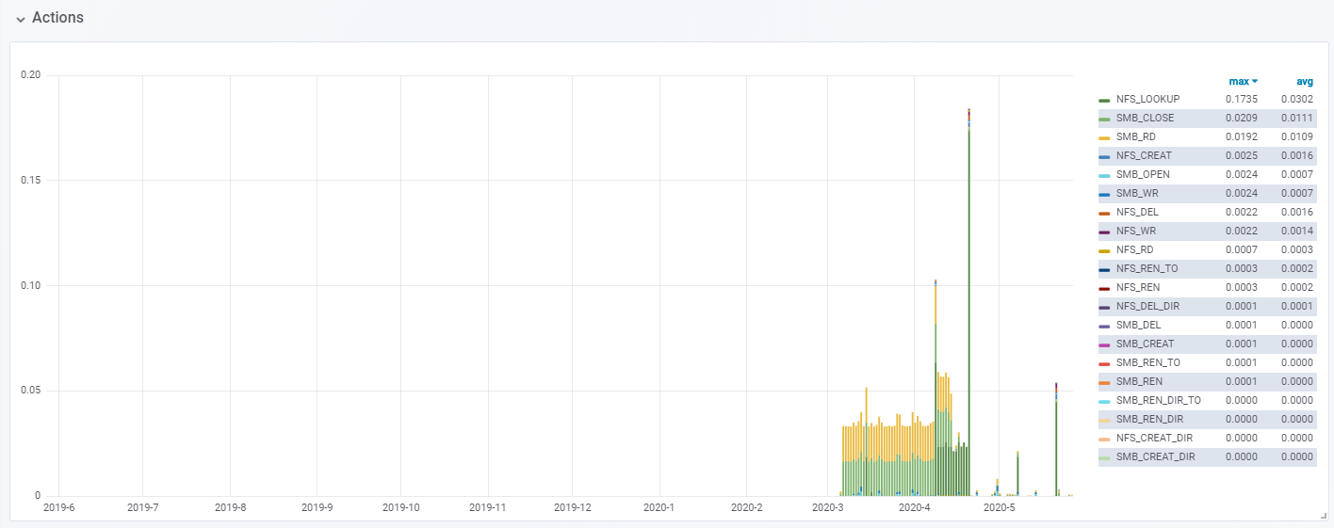Screen dimensions: 1334x528
Task: Toggle NFS_WR series in legend
Action: pyautogui.click(x=1136, y=231)
